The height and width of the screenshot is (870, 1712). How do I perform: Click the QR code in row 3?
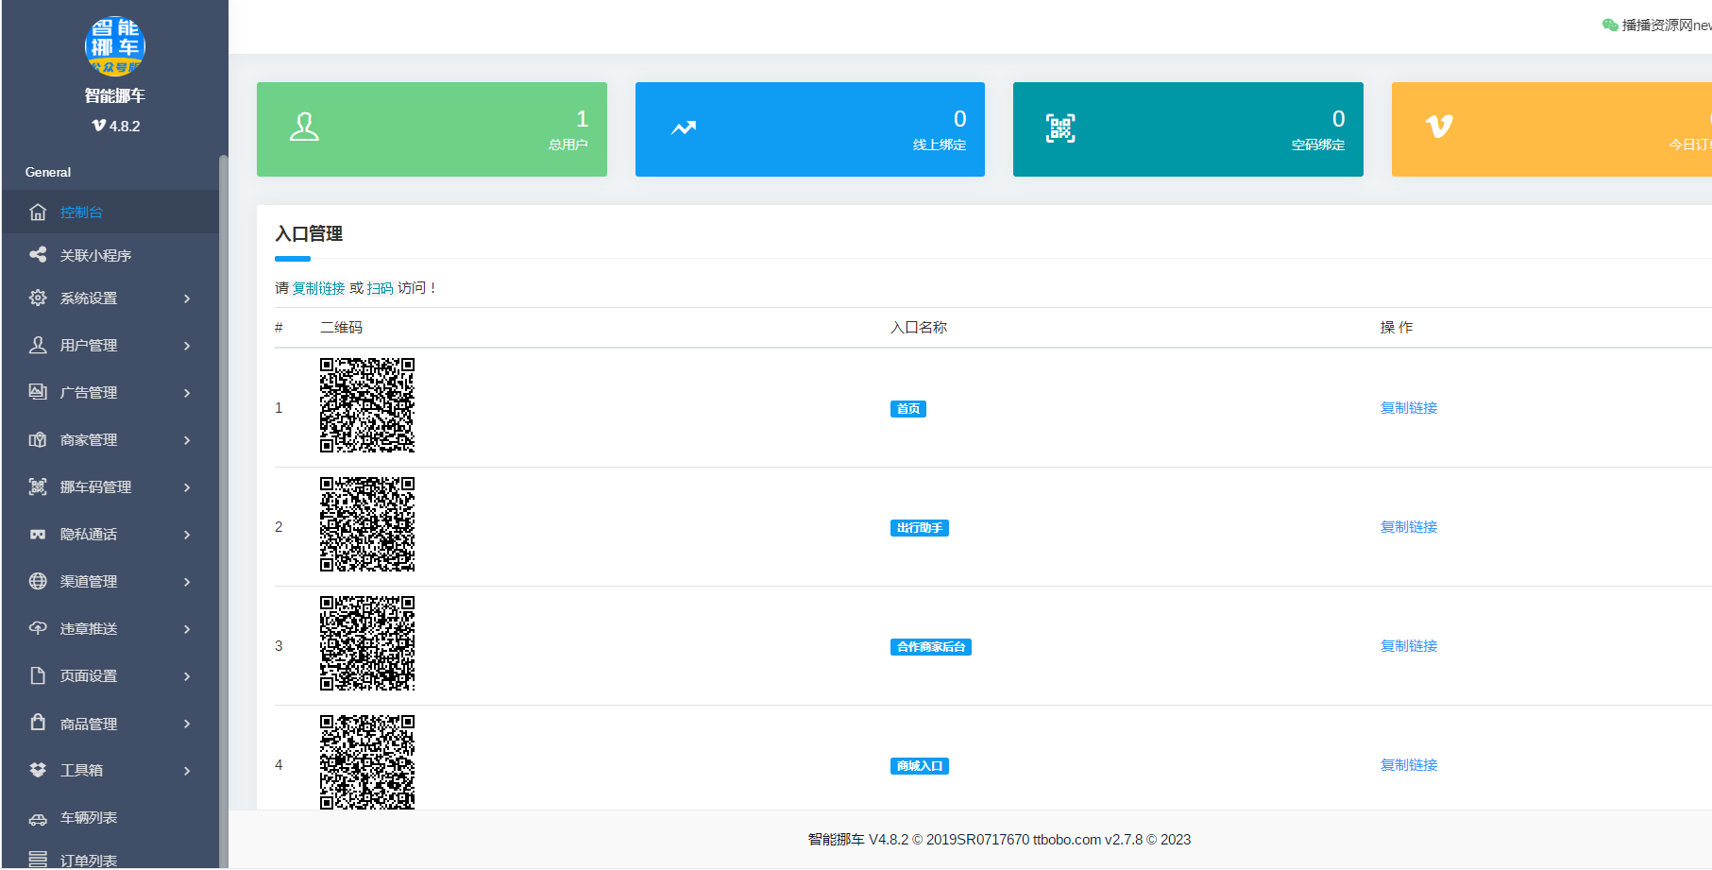click(x=367, y=643)
